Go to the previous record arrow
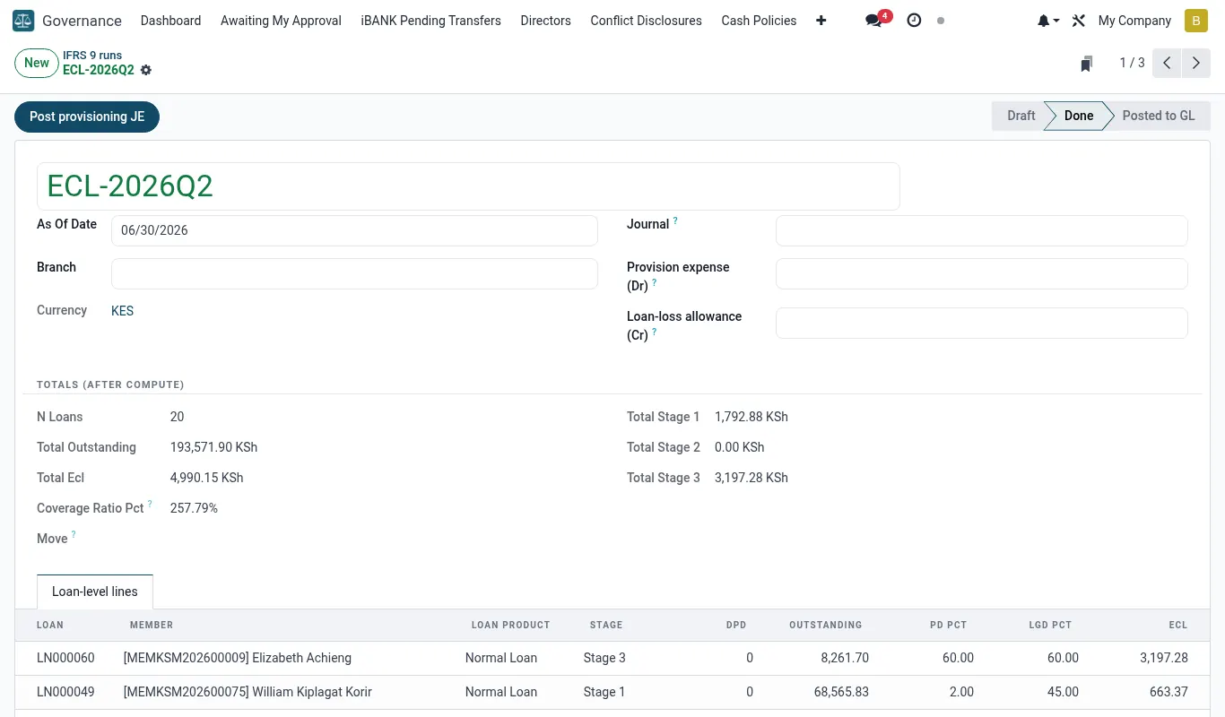The height and width of the screenshot is (717, 1225). (1167, 63)
